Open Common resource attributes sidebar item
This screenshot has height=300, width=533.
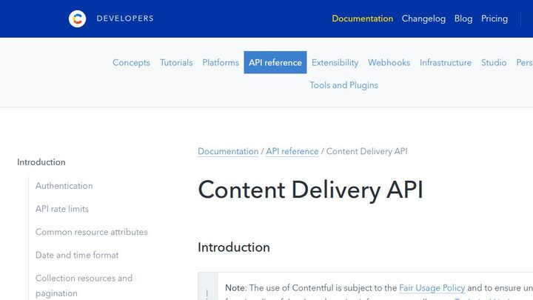click(x=92, y=232)
